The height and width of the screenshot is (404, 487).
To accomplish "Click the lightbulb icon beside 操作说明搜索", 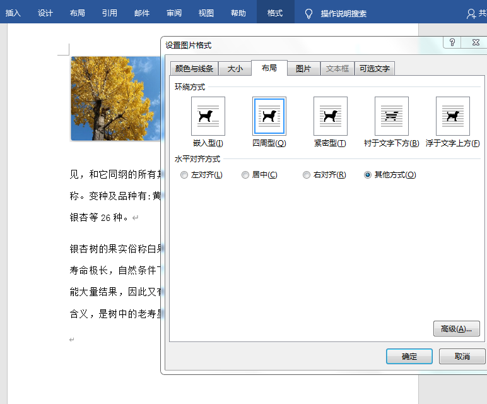I will 308,14.
